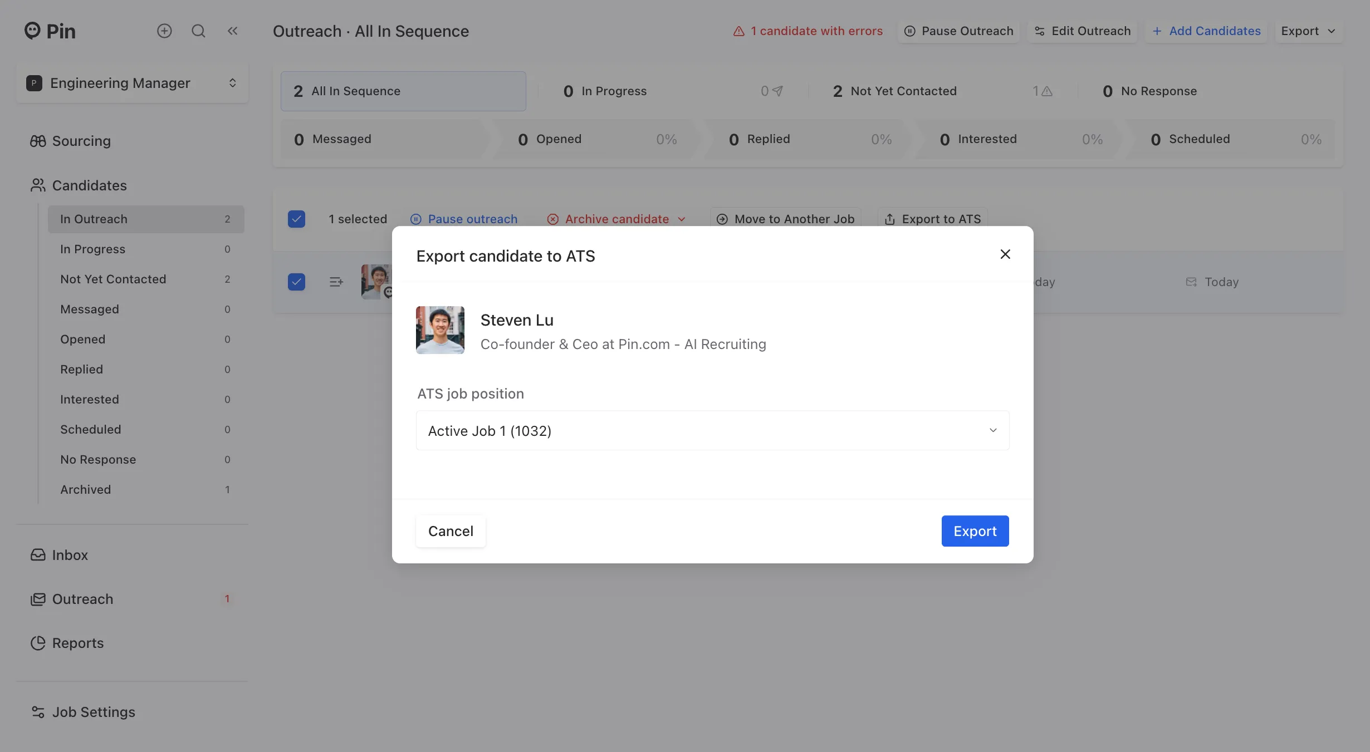Click the arrow circle Move to Another Job icon
Screen dimensions: 1370x752
722,219
